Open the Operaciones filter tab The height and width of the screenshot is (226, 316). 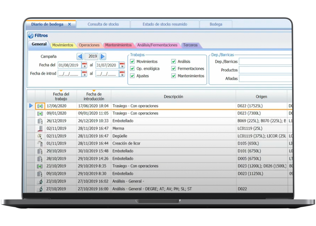point(89,45)
